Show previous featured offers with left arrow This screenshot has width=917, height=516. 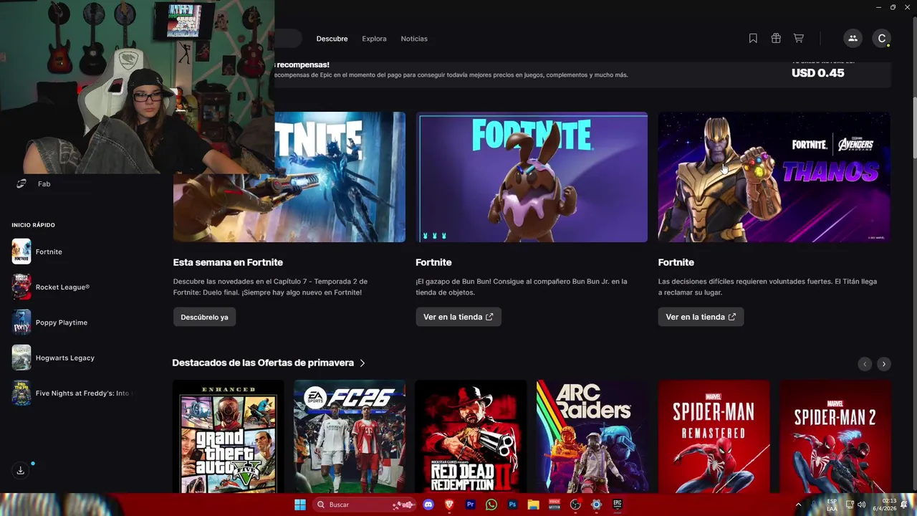[865, 364]
